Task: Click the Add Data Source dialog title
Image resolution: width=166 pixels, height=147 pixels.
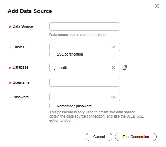Action: (x=30, y=11)
